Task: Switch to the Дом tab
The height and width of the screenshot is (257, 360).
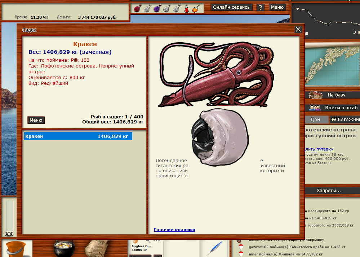Action: [316, 119]
